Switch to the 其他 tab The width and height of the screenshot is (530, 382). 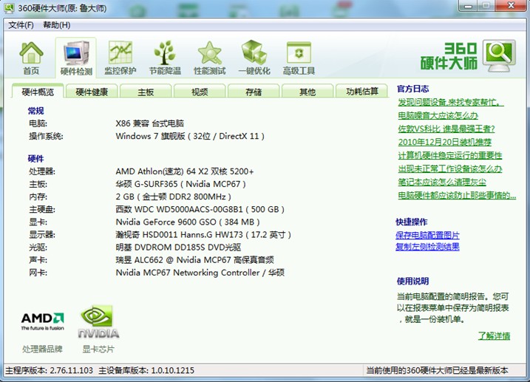308,92
